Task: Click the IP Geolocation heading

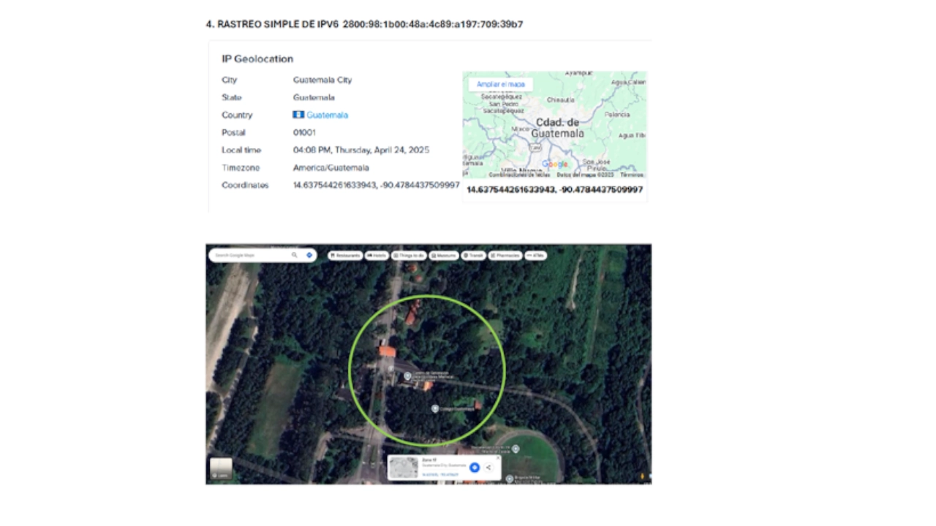Action: [x=257, y=58]
